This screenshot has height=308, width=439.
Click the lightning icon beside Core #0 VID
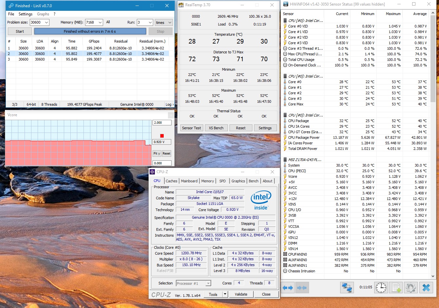pyautogui.click(x=285, y=26)
